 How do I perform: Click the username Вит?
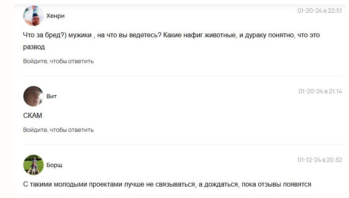[x=51, y=96]
